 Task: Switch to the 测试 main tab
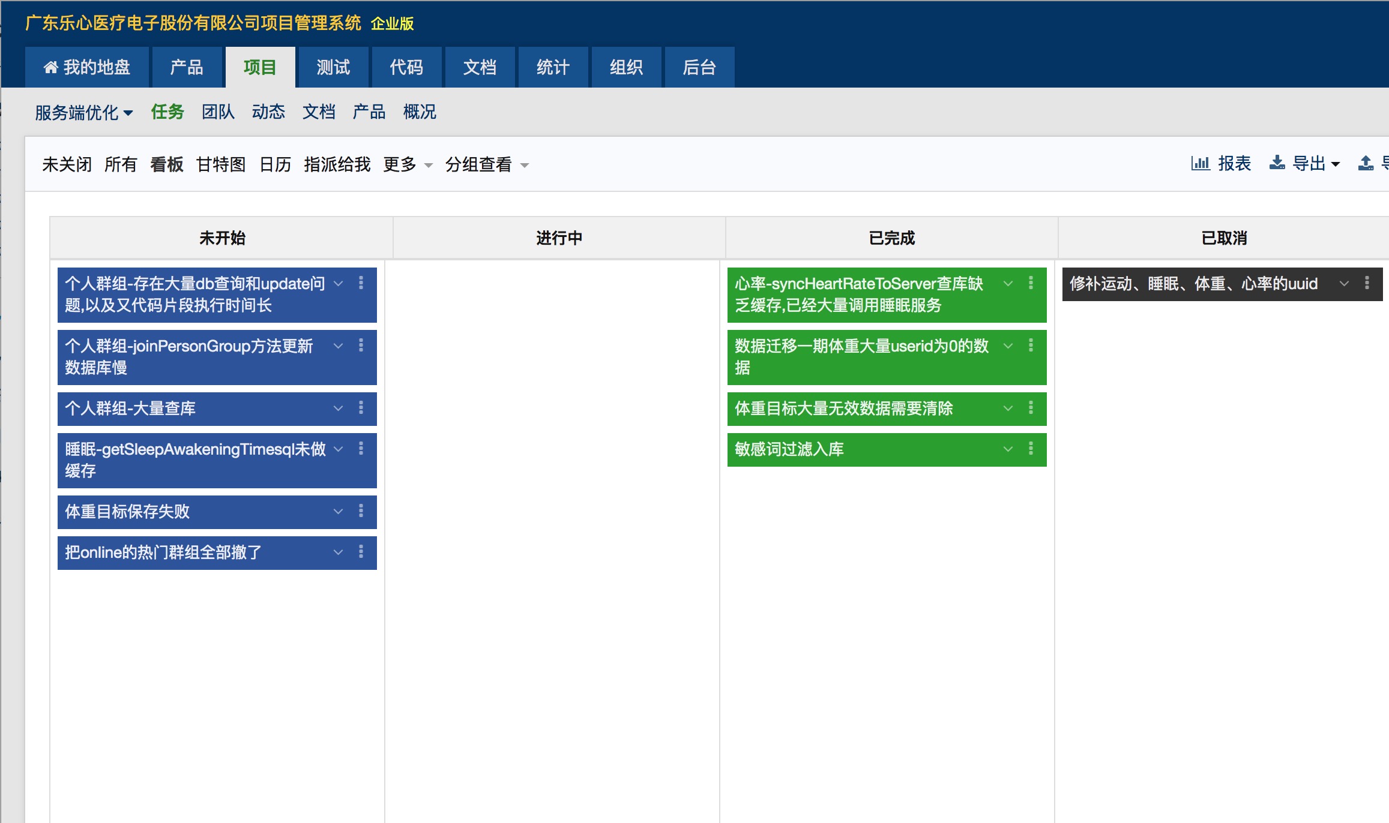(333, 67)
